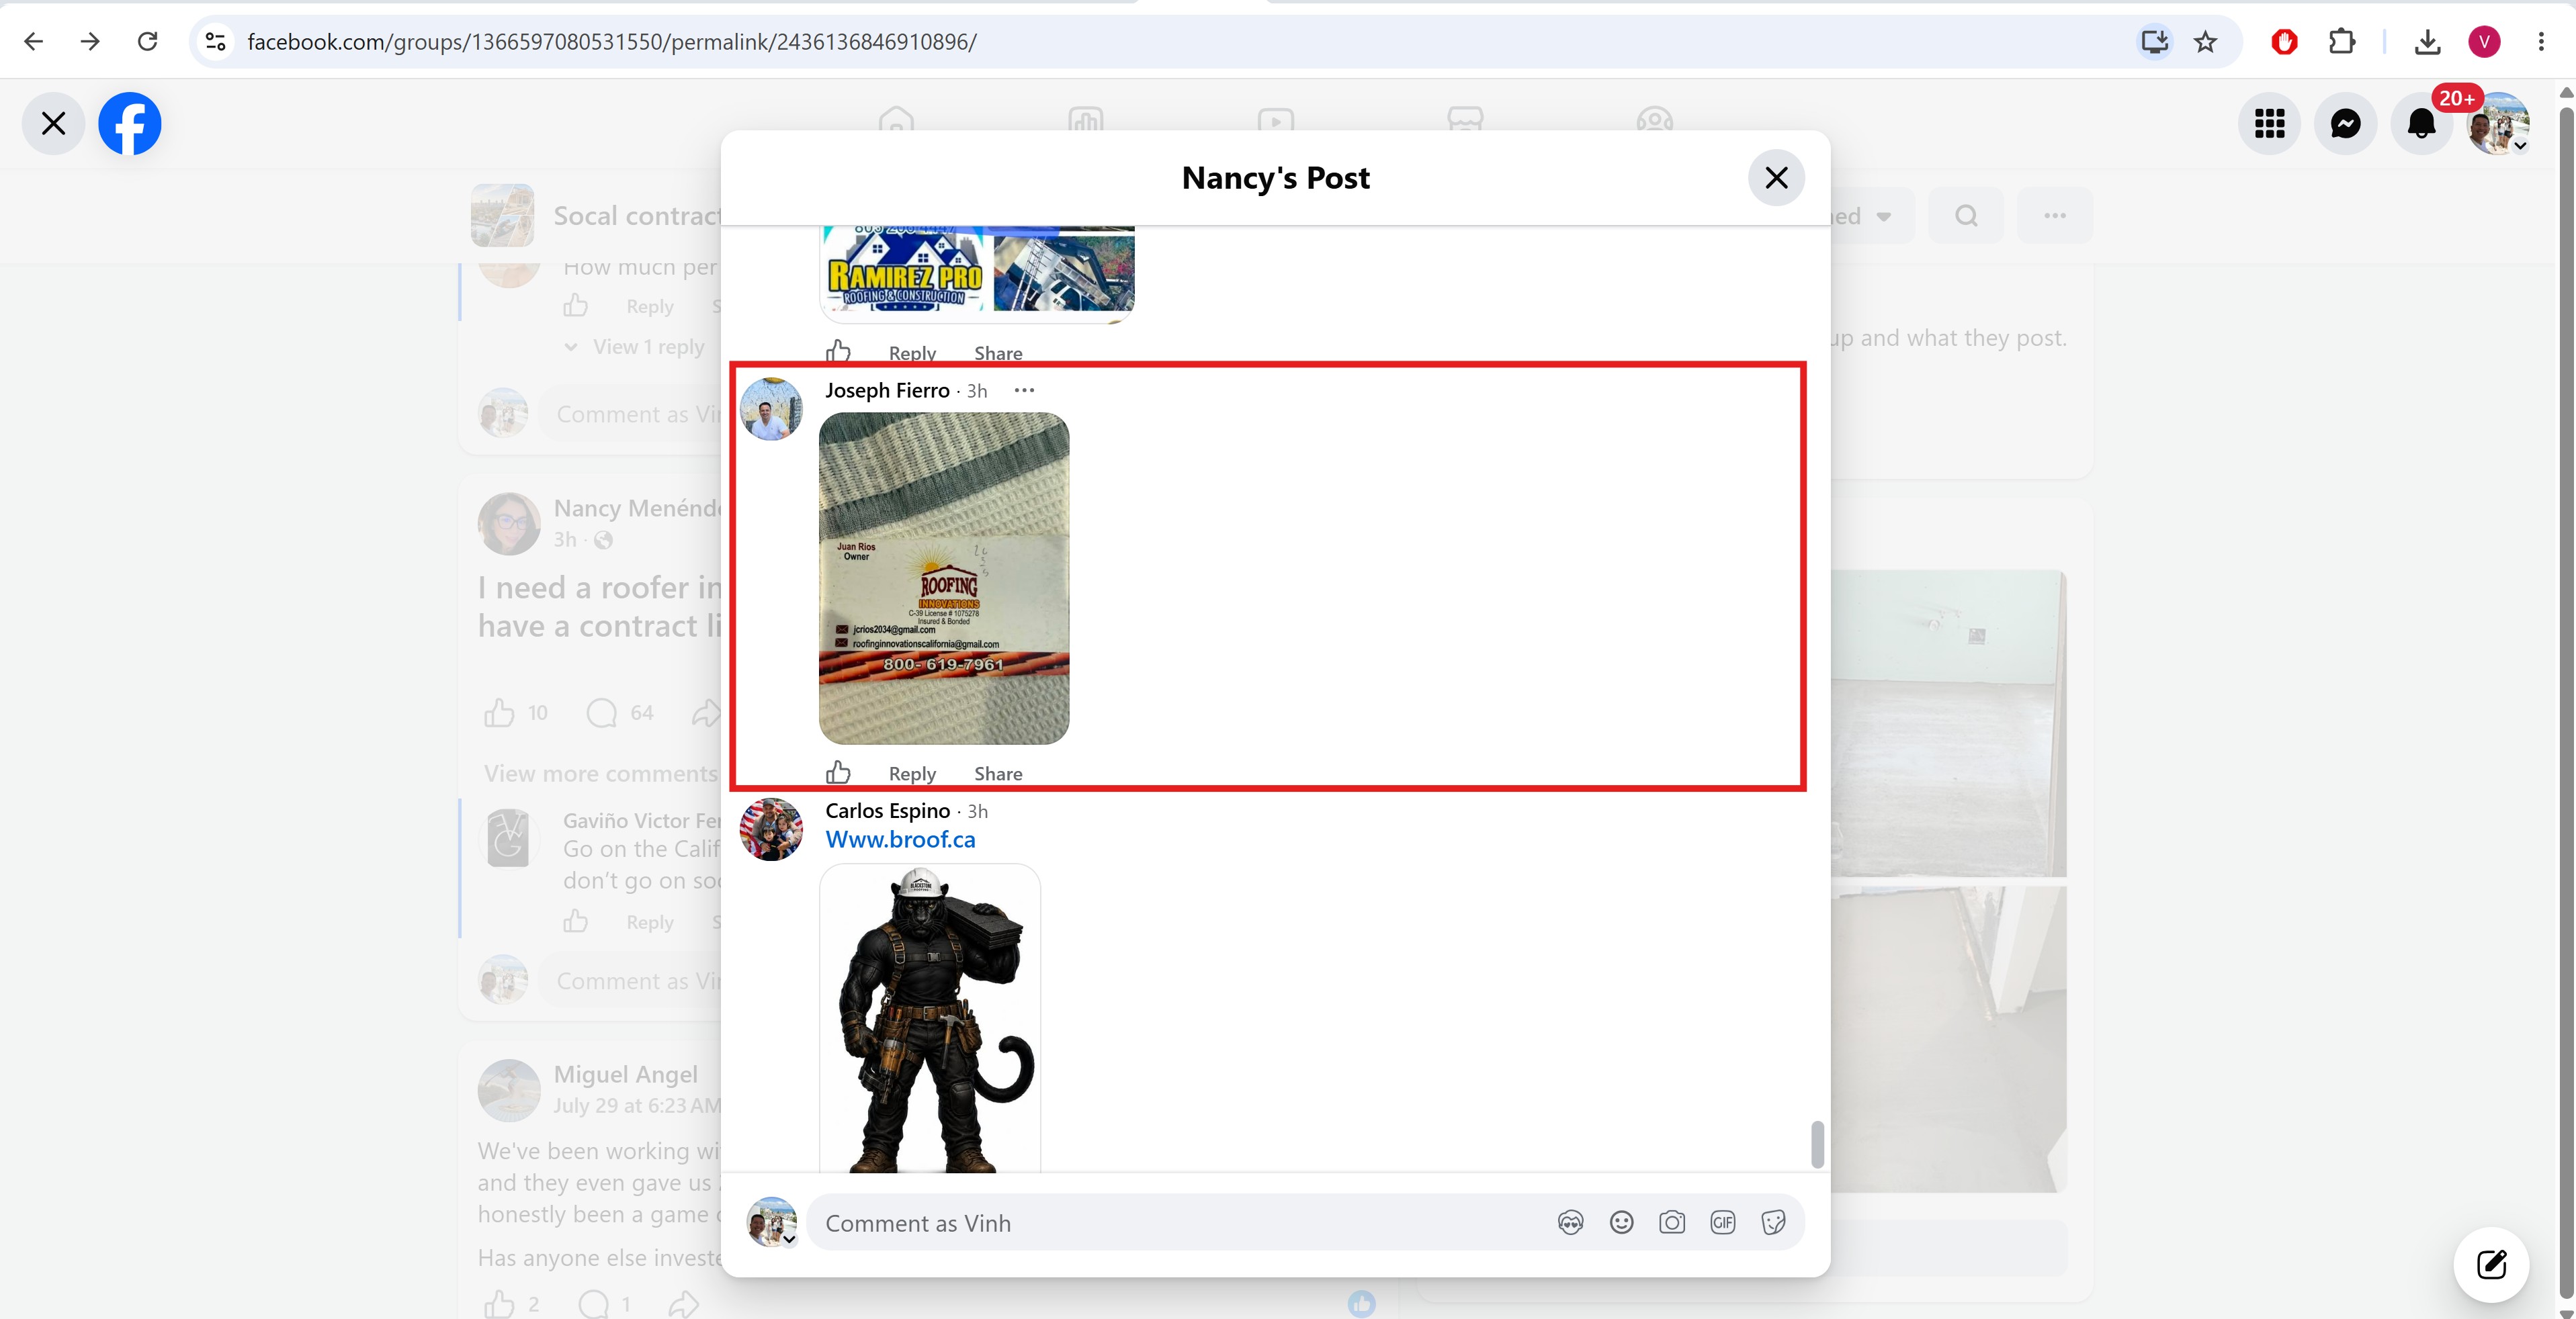The width and height of the screenshot is (2576, 1319).
Task: Open Carlos Espino's profile name link
Action: tap(887, 811)
